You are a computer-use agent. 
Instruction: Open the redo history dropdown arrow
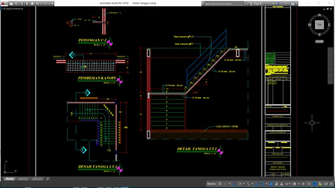pos(49,4)
